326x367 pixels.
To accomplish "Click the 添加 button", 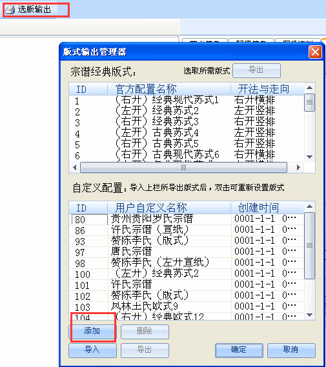I will [x=92, y=331].
